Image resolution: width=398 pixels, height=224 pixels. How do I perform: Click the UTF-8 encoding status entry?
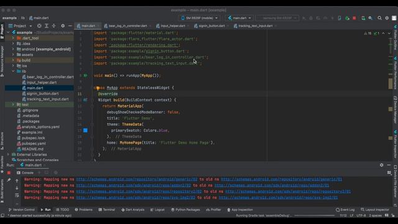point(361,216)
